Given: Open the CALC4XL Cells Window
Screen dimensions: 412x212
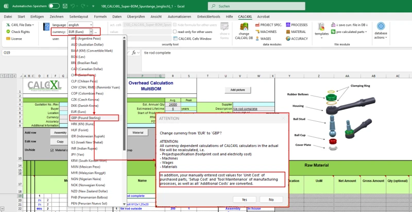Looking at the screenshot, I should (192, 39).
